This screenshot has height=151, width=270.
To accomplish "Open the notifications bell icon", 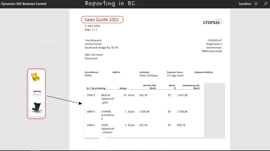I will coord(256,4).
